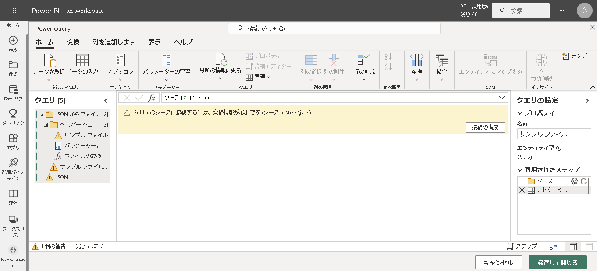The width and height of the screenshot is (597, 271).
Task: Open メトリック (Metrics) in the sidebar
Action: [x=13, y=117]
